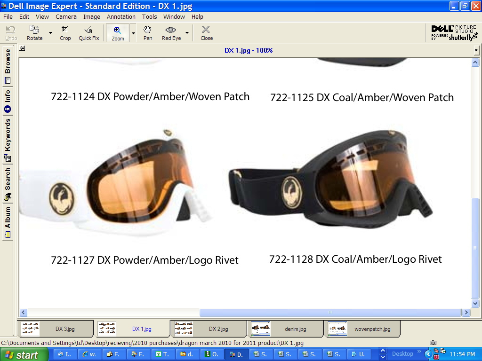Click the Close toolbar button
This screenshot has height=361, width=482.
coord(207,33)
